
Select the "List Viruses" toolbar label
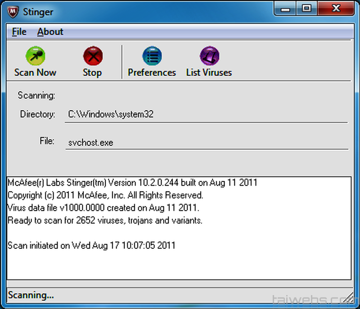[x=209, y=72]
